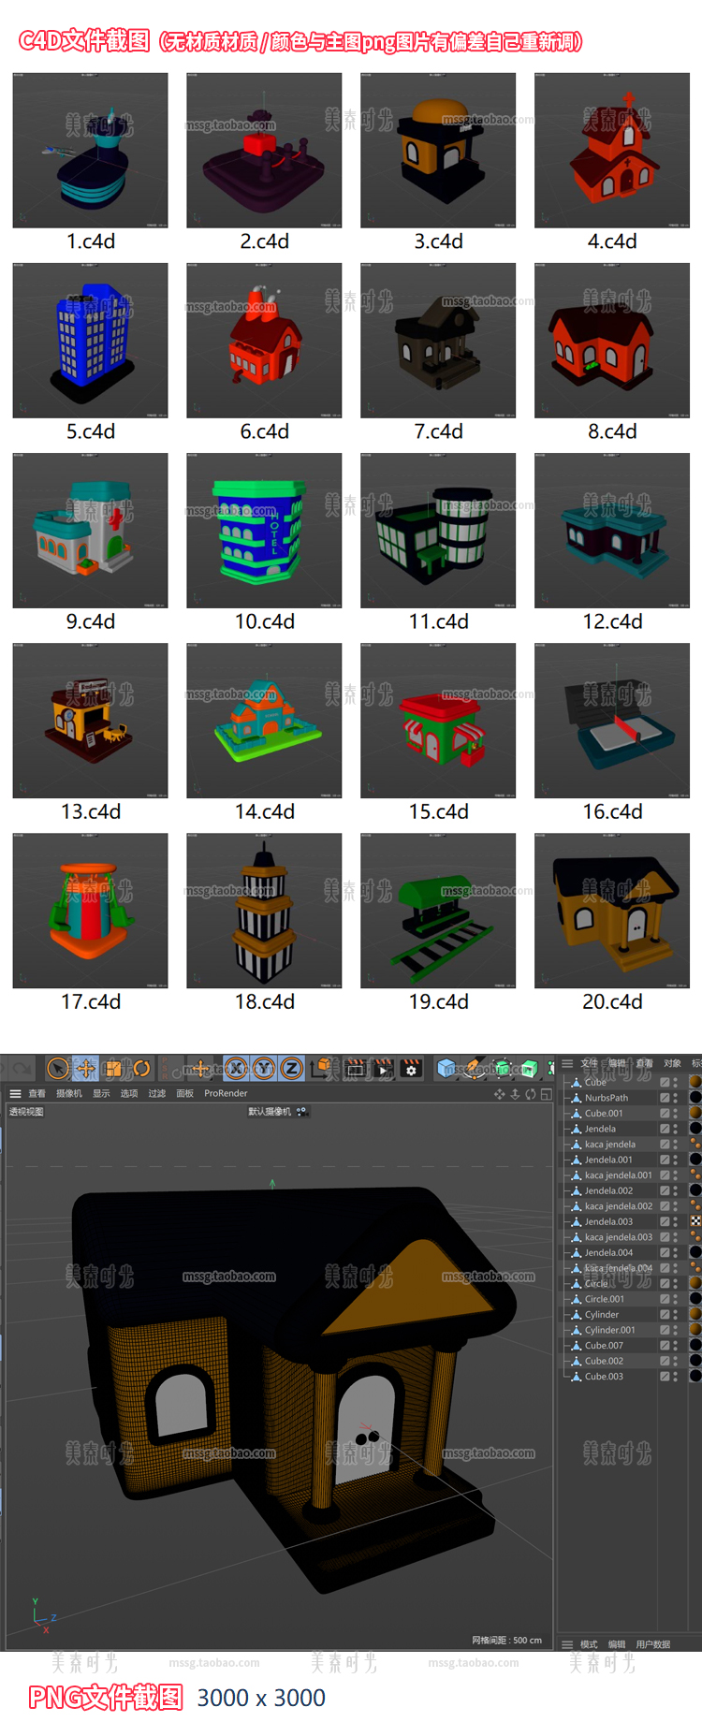Select the Rotate tool in toolbar
This screenshot has width=702, height=1722.
point(140,1068)
